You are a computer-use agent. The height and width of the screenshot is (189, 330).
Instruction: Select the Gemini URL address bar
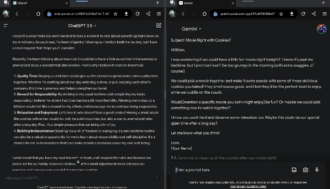pyautogui.click(x=247, y=14)
